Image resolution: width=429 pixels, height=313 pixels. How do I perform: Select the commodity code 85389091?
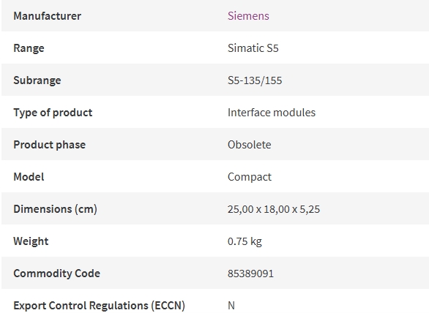[x=250, y=274]
